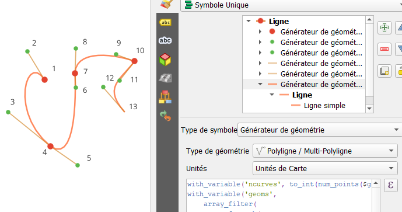The height and width of the screenshot is (212, 402).
Task: Click the symbol tree scrollbar thumb
Action: click(x=369, y=100)
